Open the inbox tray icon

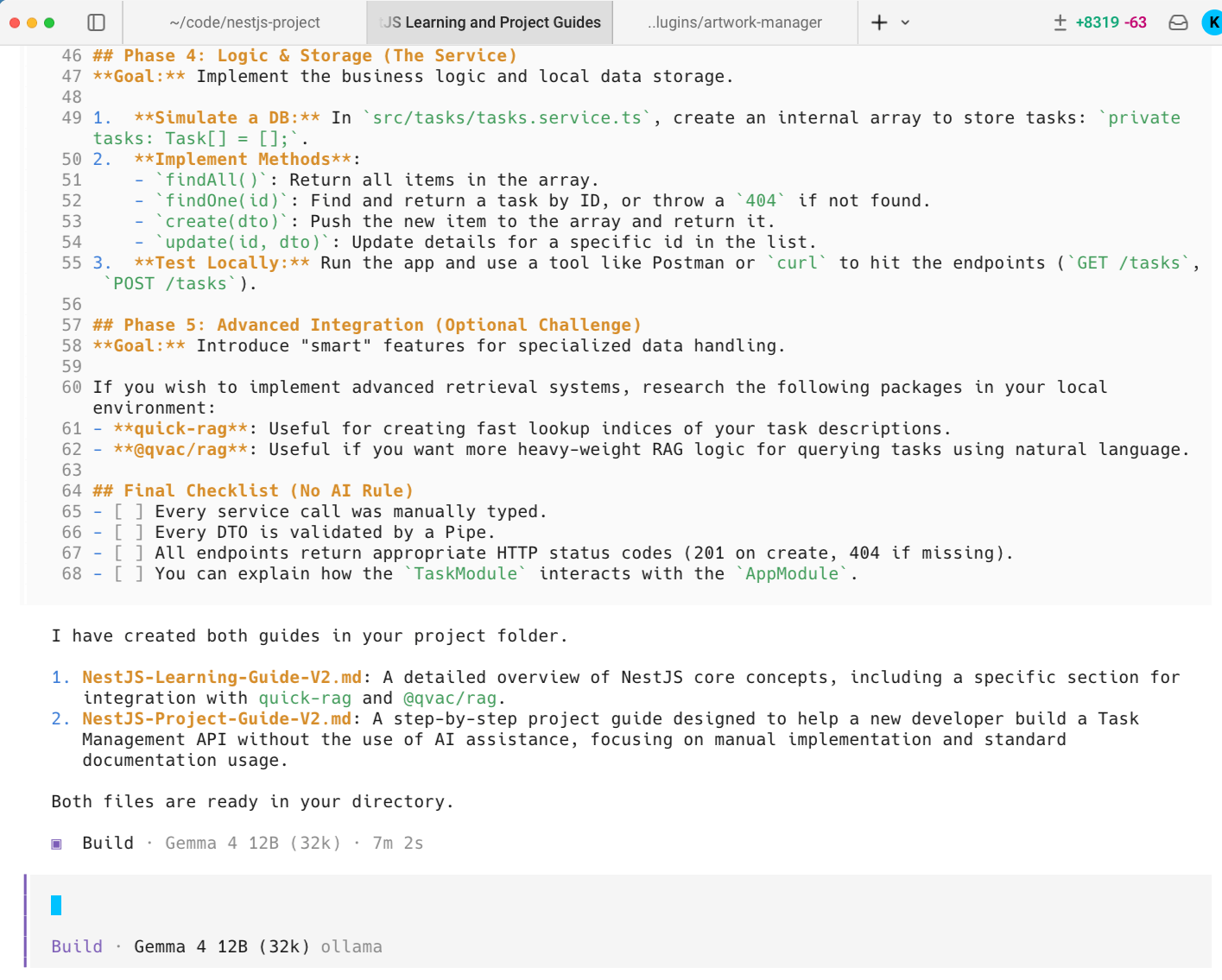click(x=1178, y=22)
